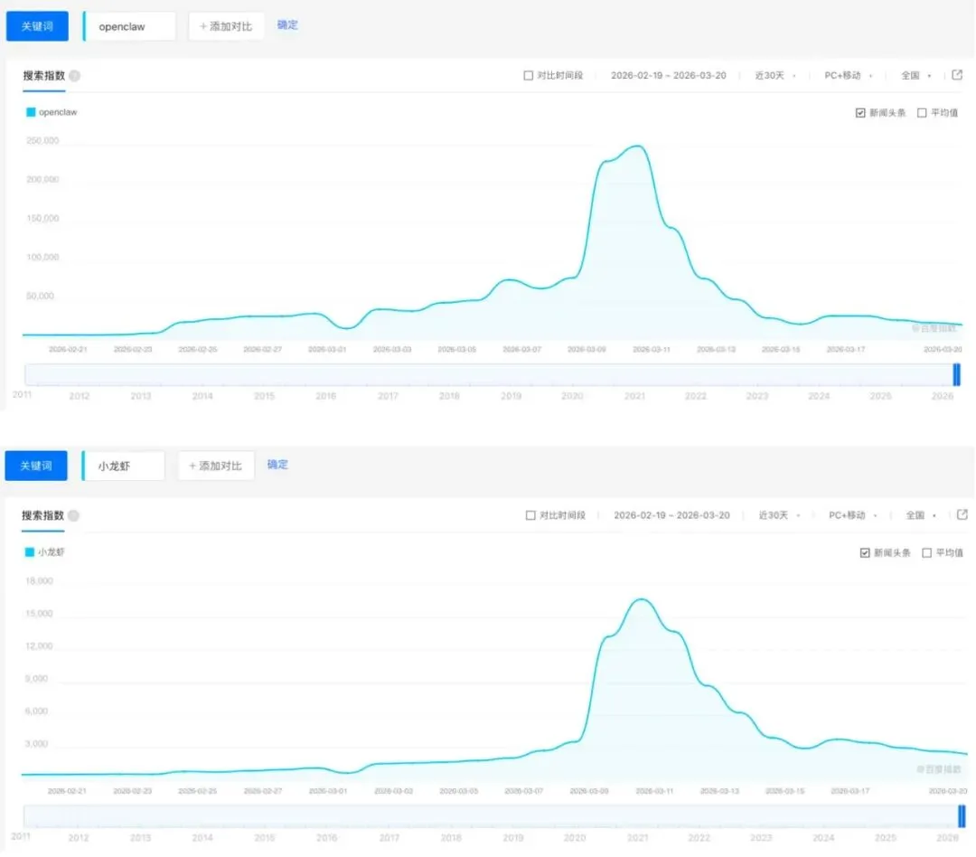Toggle openclaw legend color square

click(31, 112)
